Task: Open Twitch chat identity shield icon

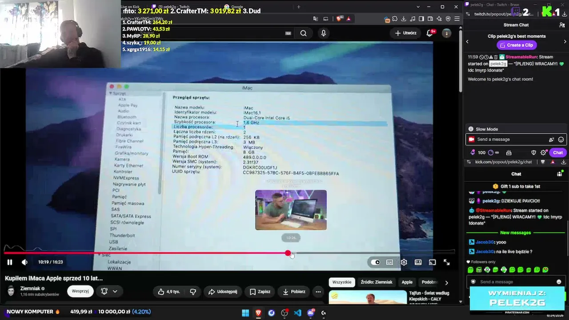Action: point(534,152)
